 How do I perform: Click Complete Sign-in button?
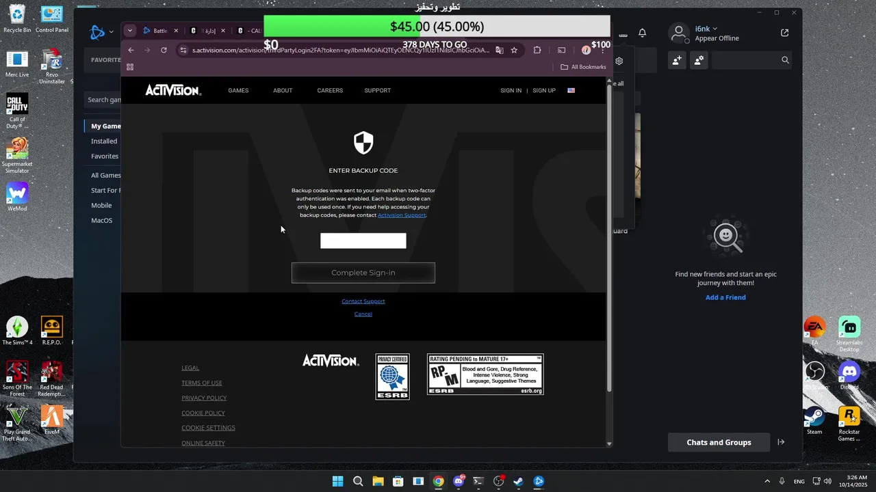click(x=363, y=273)
